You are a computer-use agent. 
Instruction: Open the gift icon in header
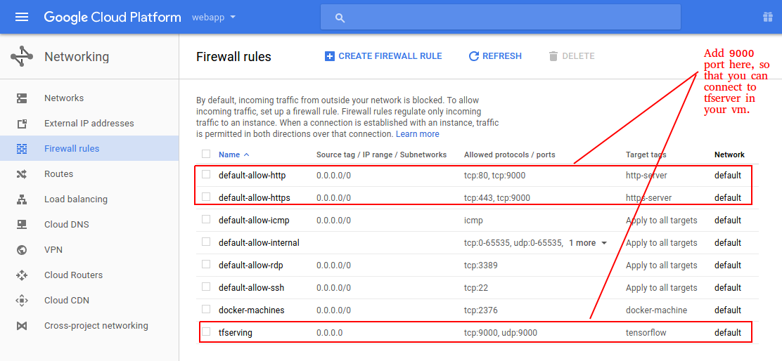[x=767, y=18]
